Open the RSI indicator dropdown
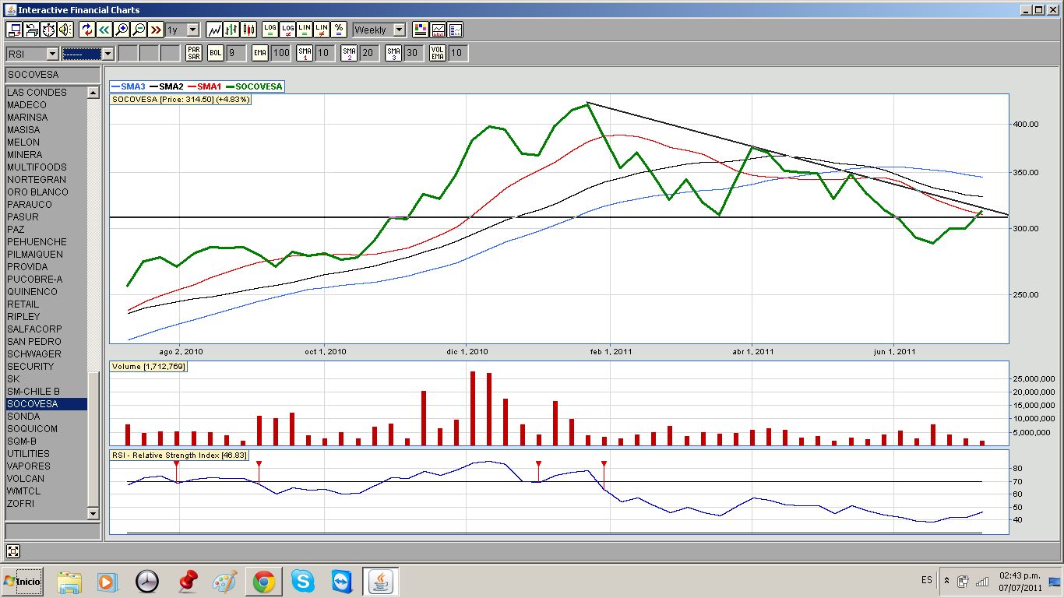This screenshot has height=598, width=1064. pyautogui.click(x=33, y=53)
